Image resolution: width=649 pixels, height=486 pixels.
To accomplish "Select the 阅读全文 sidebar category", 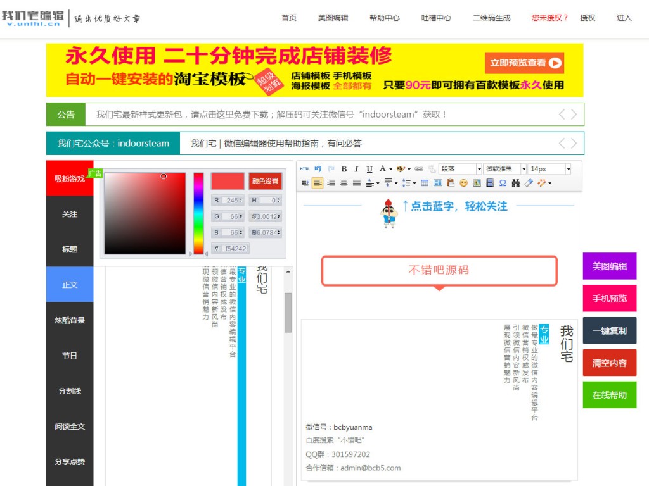I will 70,427.
